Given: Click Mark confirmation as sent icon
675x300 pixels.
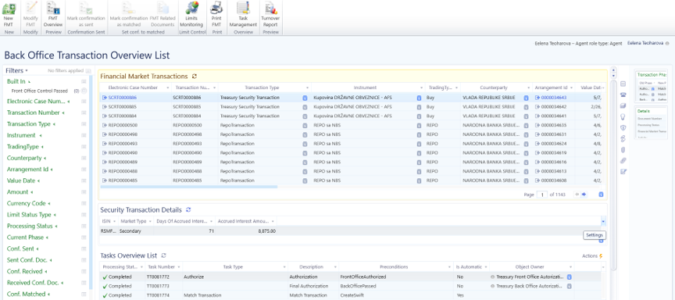Looking at the screenshot, I should 86,8.
